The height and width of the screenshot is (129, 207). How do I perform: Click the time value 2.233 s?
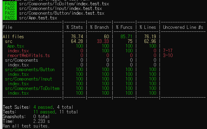click(42, 121)
